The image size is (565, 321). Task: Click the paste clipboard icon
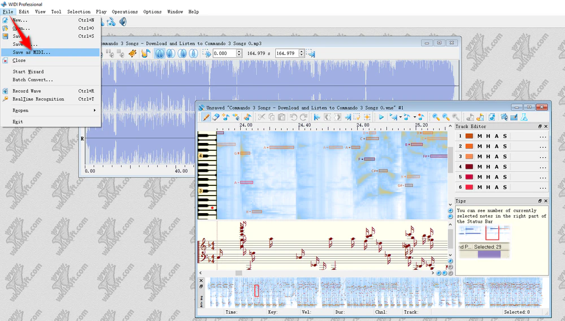point(282,117)
